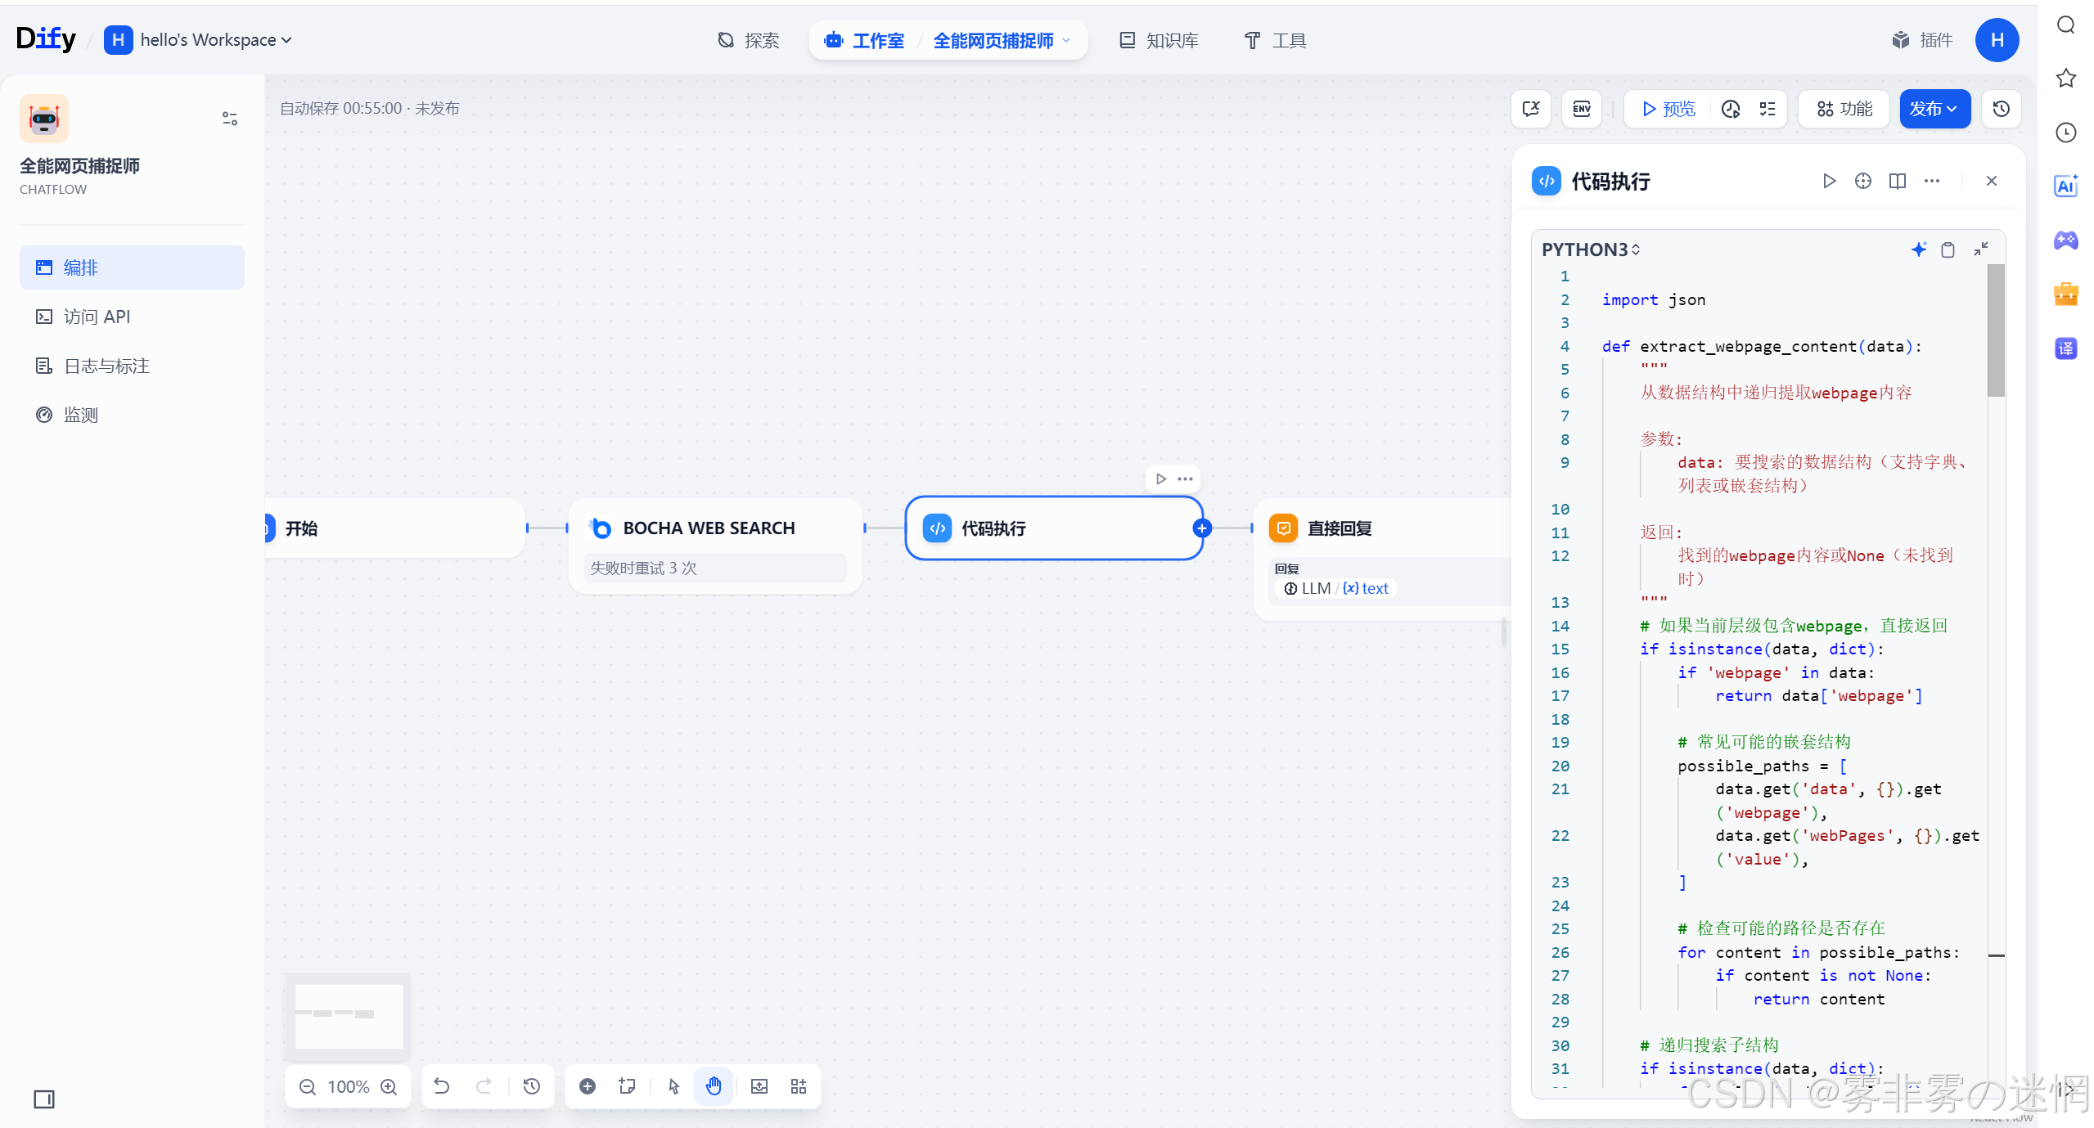Run the 代码执行 panel step
The height and width of the screenshot is (1128, 2094).
point(1829,181)
